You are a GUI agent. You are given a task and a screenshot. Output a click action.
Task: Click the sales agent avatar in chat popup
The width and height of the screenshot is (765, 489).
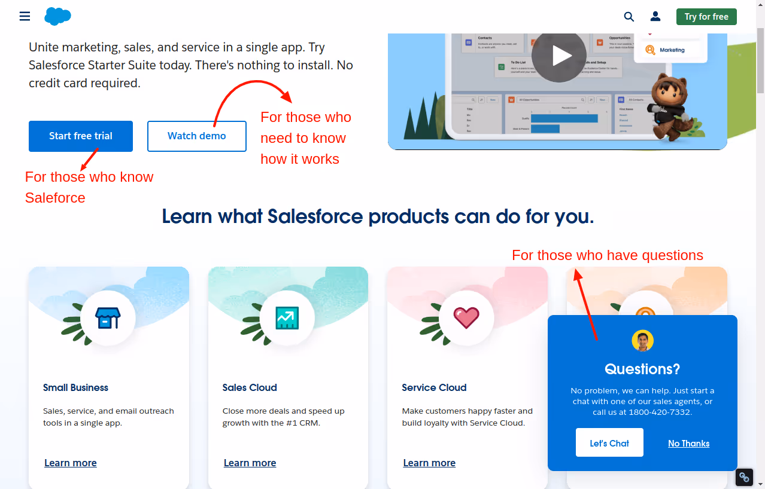coord(643,341)
